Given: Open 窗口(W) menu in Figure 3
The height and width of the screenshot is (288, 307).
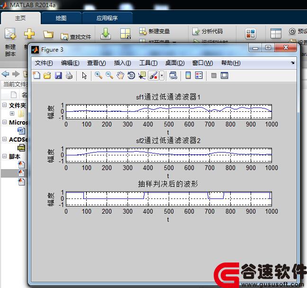Looking at the screenshot, I should [202, 63].
